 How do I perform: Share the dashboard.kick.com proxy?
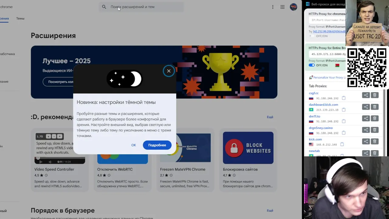366,107
